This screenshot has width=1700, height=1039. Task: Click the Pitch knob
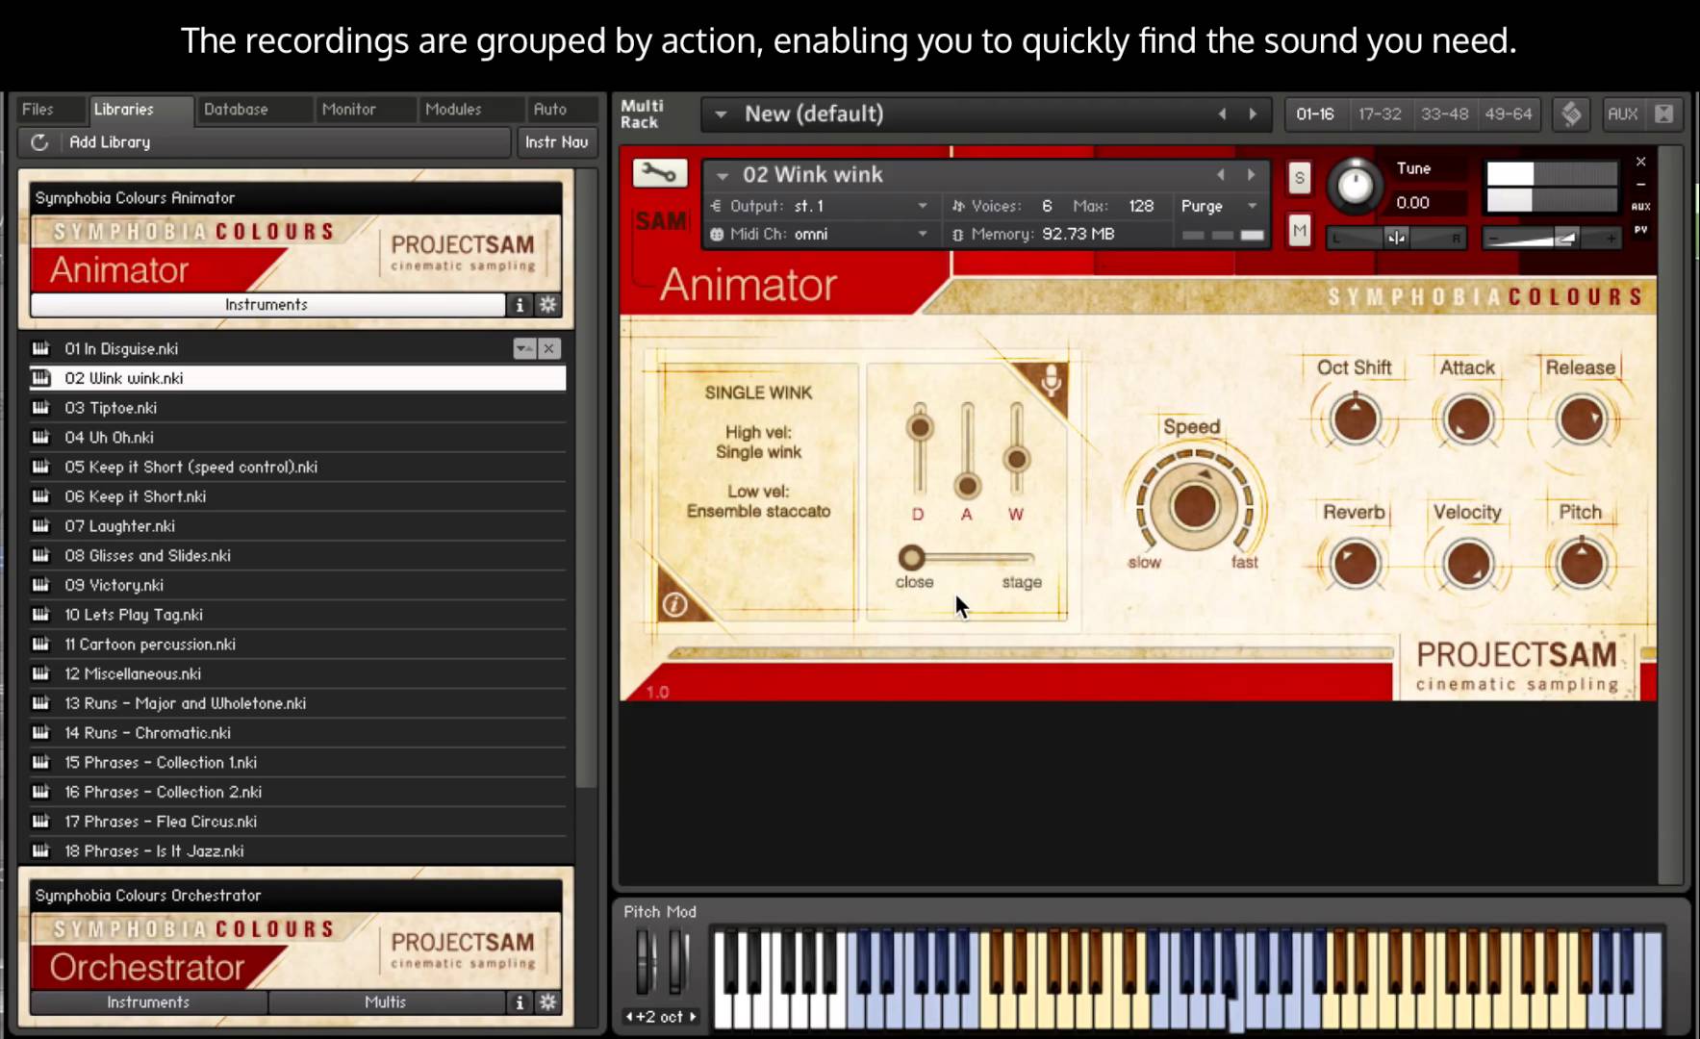(x=1582, y=564)
